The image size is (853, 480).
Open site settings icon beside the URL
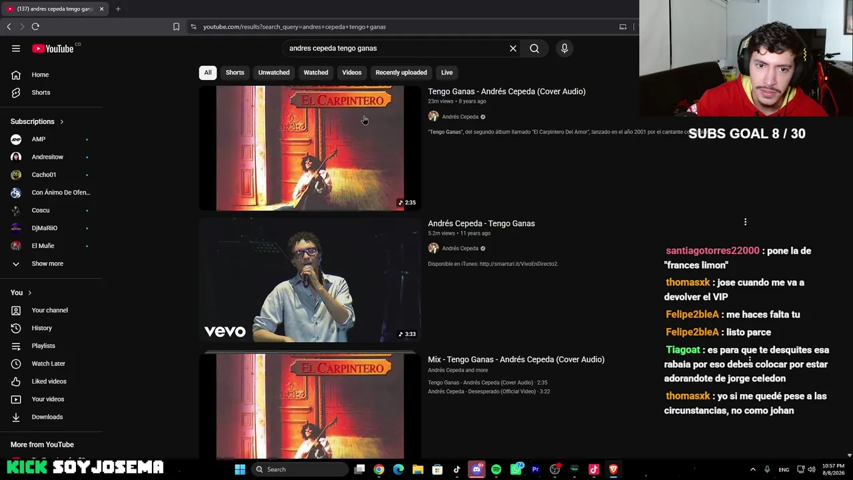[193, 27]
